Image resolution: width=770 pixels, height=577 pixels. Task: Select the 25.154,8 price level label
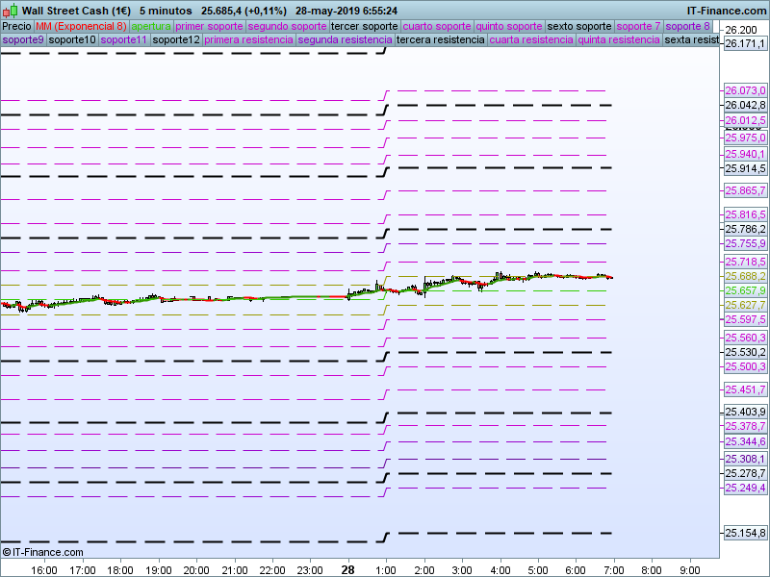[744, 534]
